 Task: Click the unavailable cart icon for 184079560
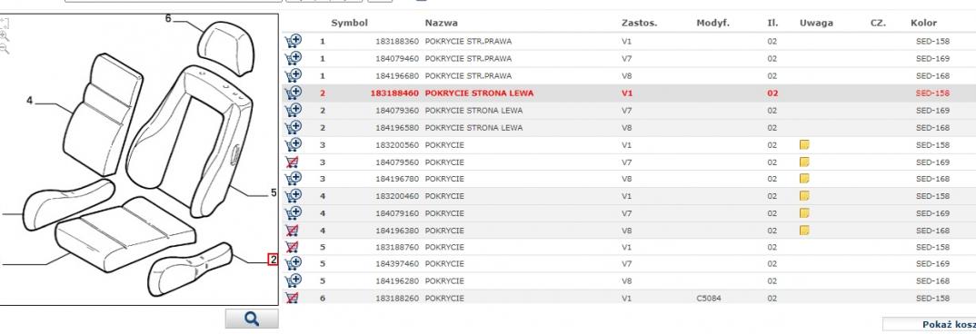292,162
